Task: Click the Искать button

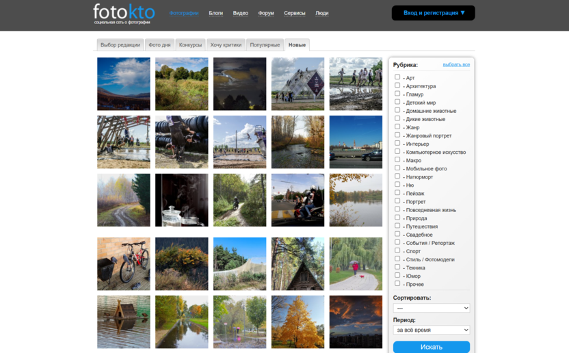Action: click(x=432, y=347)
